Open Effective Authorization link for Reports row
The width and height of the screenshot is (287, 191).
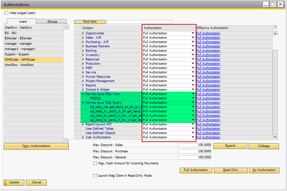pos(208,85)
